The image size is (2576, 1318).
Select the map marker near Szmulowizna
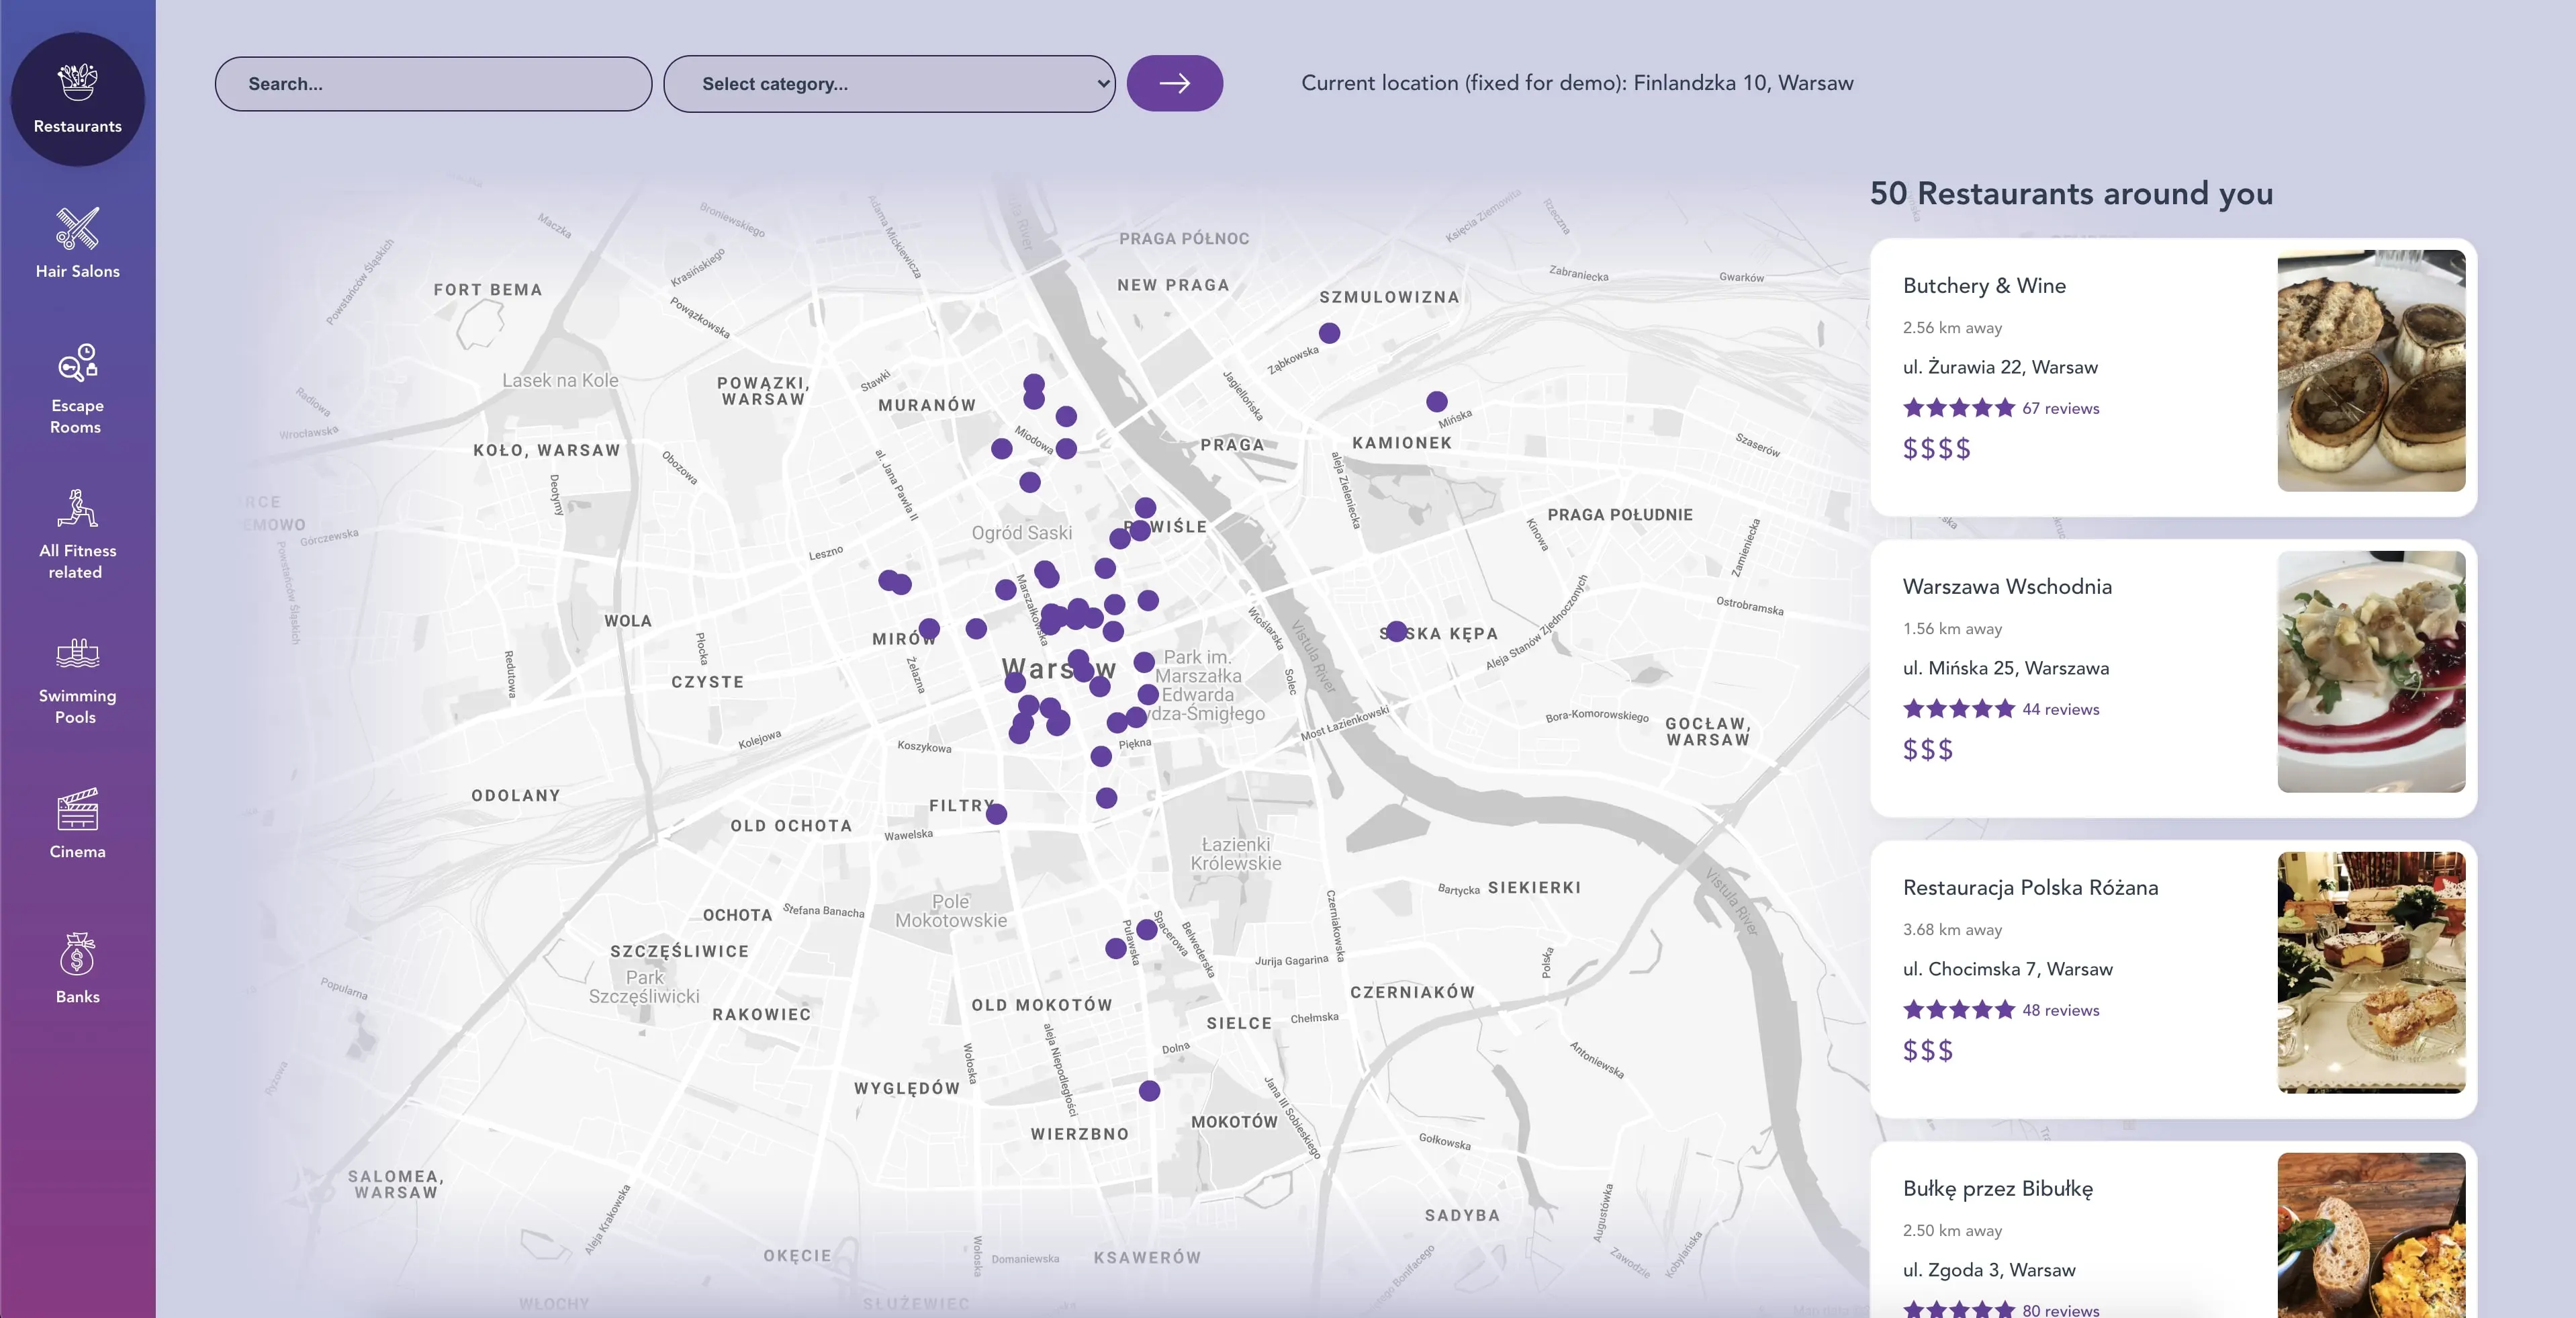pyautogui.click(x=1329, y=333)
